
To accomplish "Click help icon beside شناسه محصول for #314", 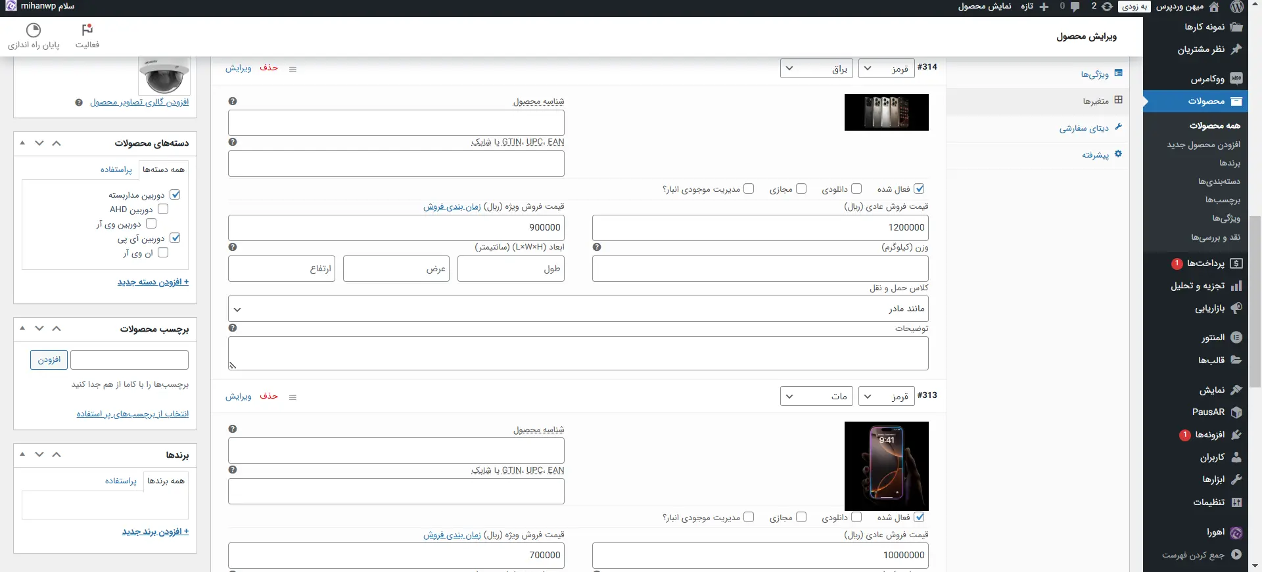I will (x=233, y=101).
